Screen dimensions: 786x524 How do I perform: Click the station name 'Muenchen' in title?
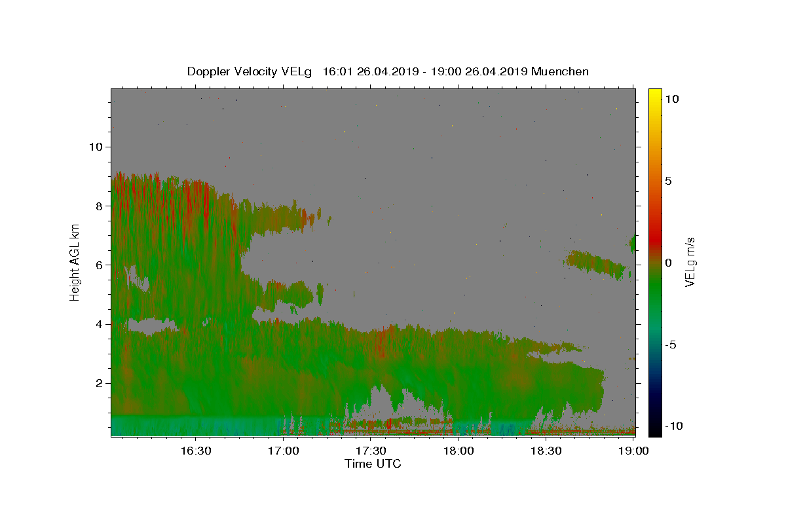[x=560, y=71]
